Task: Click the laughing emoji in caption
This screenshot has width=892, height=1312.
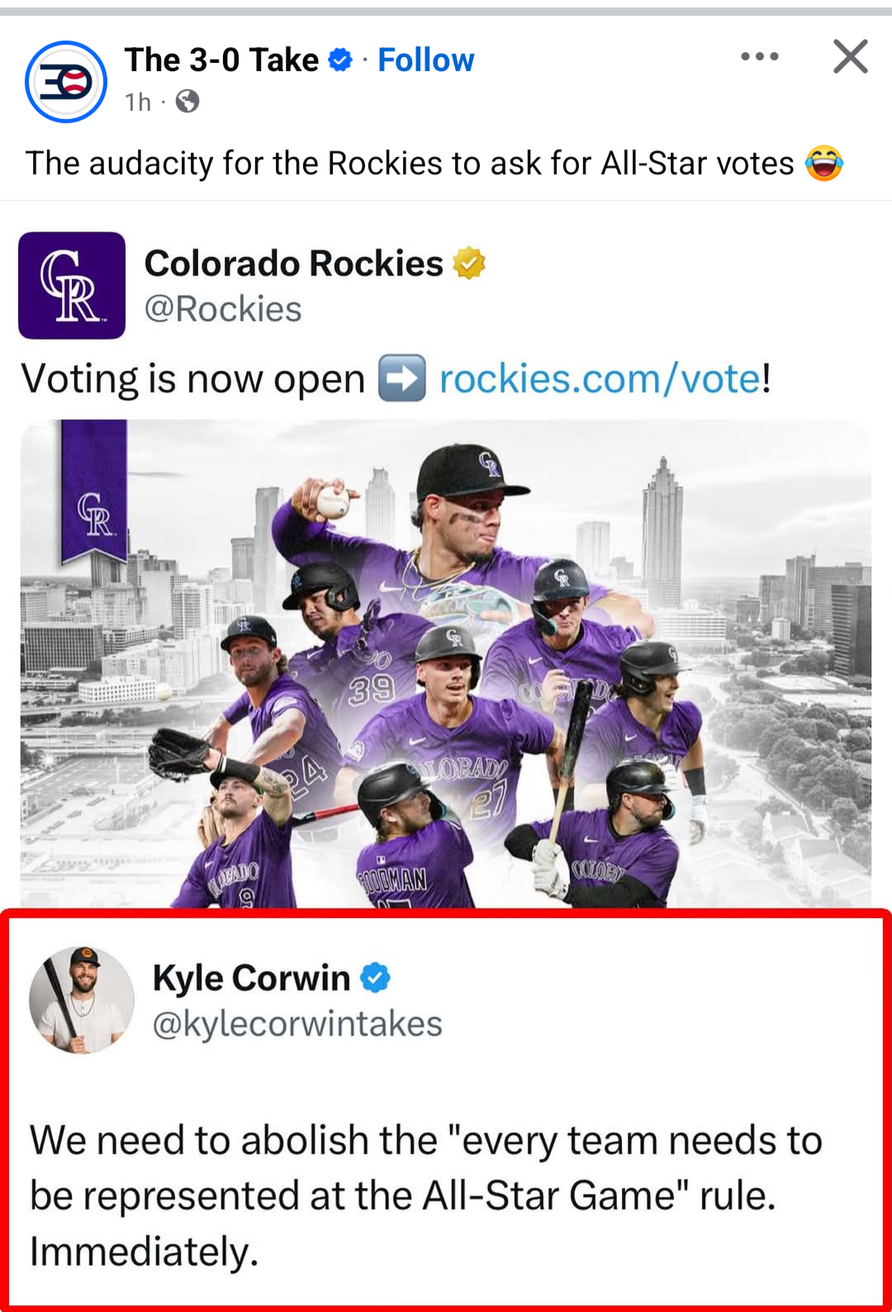Action: 824,163
